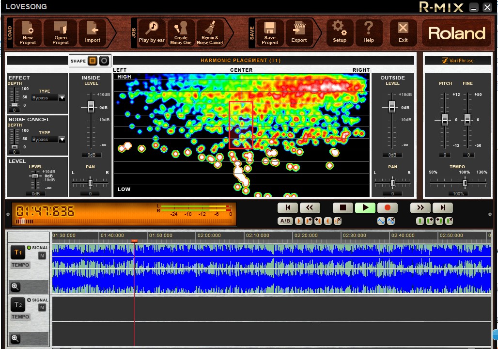Delete the green location marker
The image size is (498, 349).
coord(449,221)
